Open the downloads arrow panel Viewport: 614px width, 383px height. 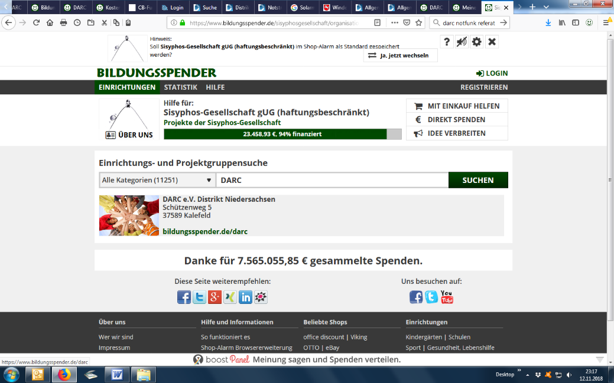548,22
